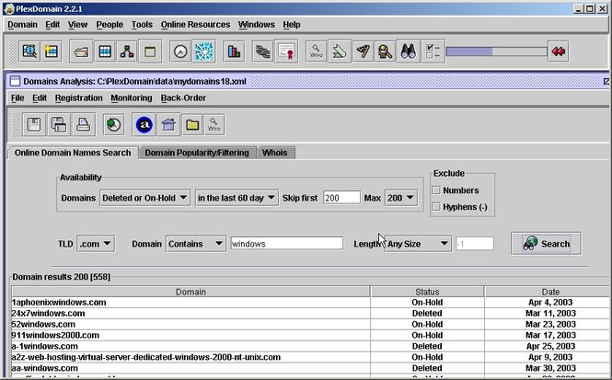Click the Whois icon in the main toolbar

[317, 52]
